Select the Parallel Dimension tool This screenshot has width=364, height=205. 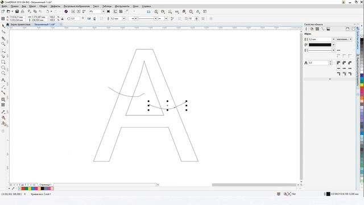(3, 87)
